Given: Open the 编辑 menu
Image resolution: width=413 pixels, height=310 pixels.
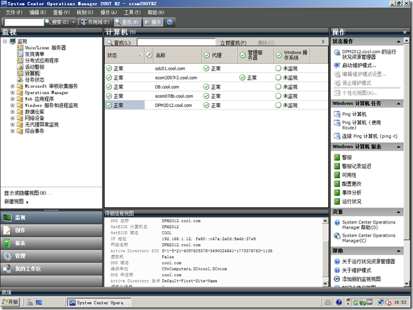Looking at the screenshot, I should pos(37,12).
